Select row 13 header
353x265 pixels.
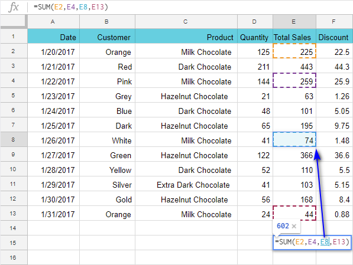pyautogui.click(x=14, y=213)
